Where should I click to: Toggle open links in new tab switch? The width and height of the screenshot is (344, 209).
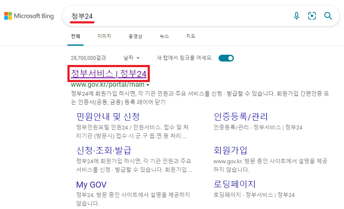pos(226,58)
